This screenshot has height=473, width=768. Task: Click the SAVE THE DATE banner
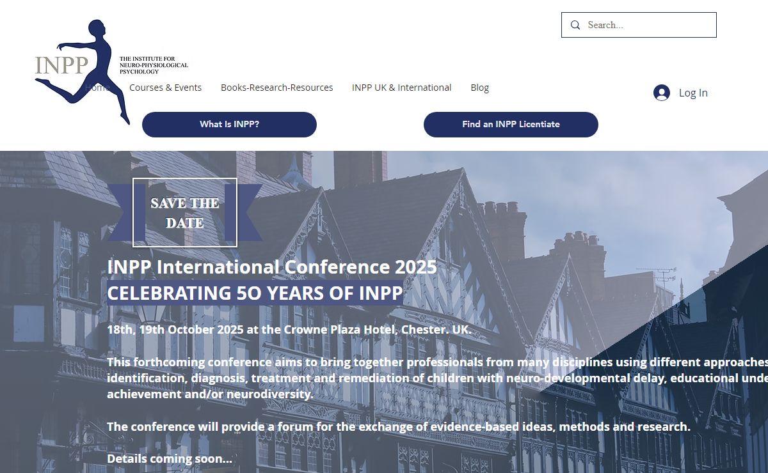[184, 213]
